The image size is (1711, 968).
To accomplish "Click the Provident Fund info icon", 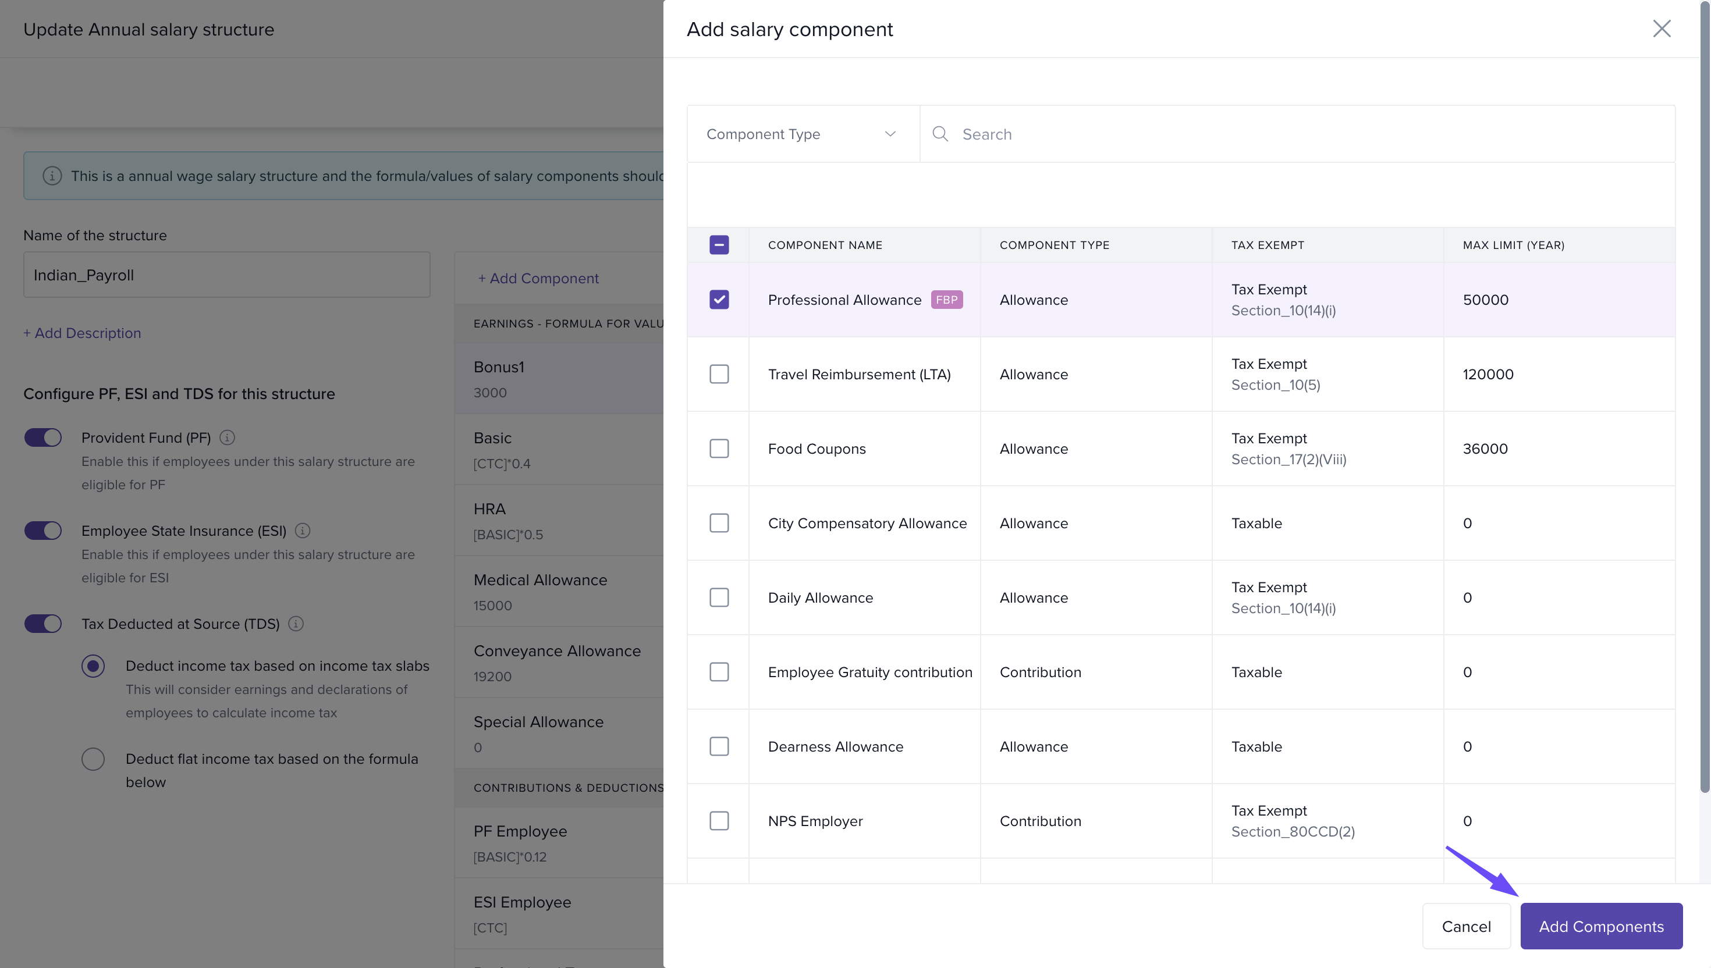I will tap(228, 437).
